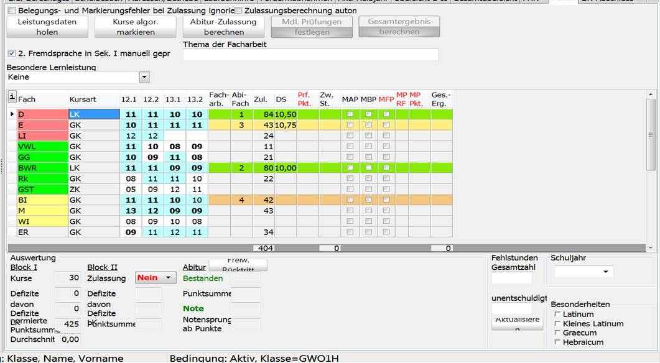660x363 pixels.
Task: Click the Block II heading link
Action: [102, 267]
